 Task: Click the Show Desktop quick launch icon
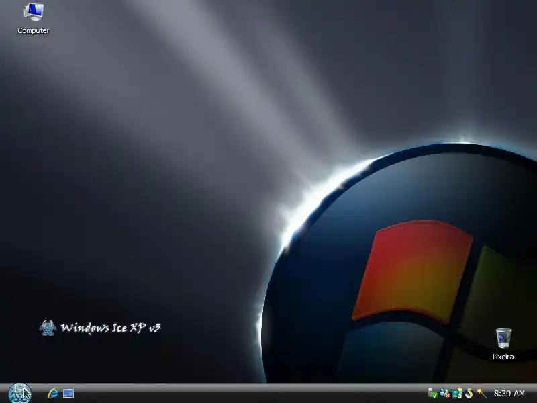coord(68,393)
